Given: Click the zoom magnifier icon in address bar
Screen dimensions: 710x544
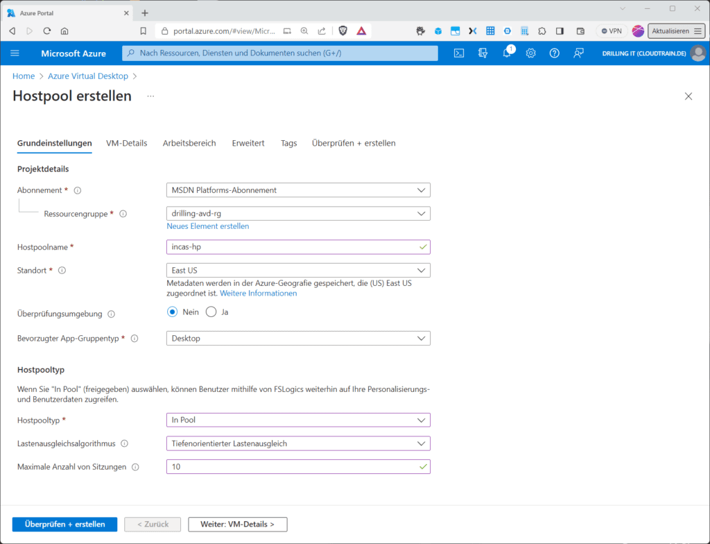Looking at the screenshot, I should tap(304, 31).
